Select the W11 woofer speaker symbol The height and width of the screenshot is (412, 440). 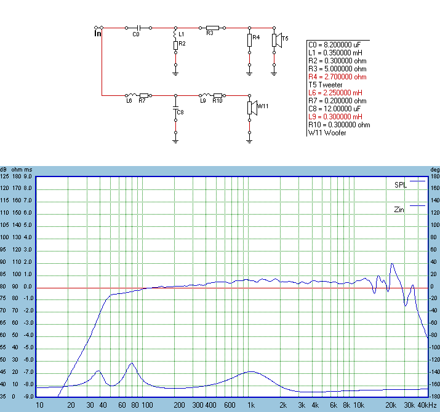(x=251, y=108)
